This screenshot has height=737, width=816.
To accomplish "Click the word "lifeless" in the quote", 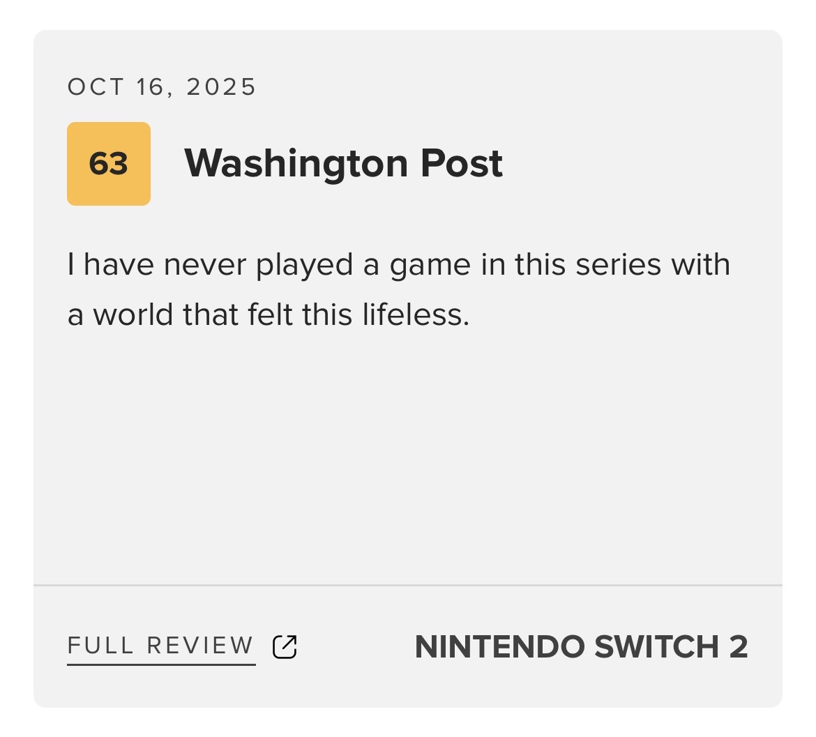I will [413, 314].
